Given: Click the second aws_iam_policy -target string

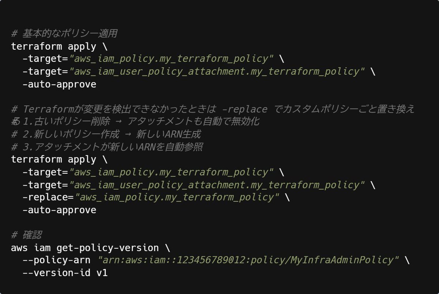Looking at the screenshot, I should tap(172, 172).
